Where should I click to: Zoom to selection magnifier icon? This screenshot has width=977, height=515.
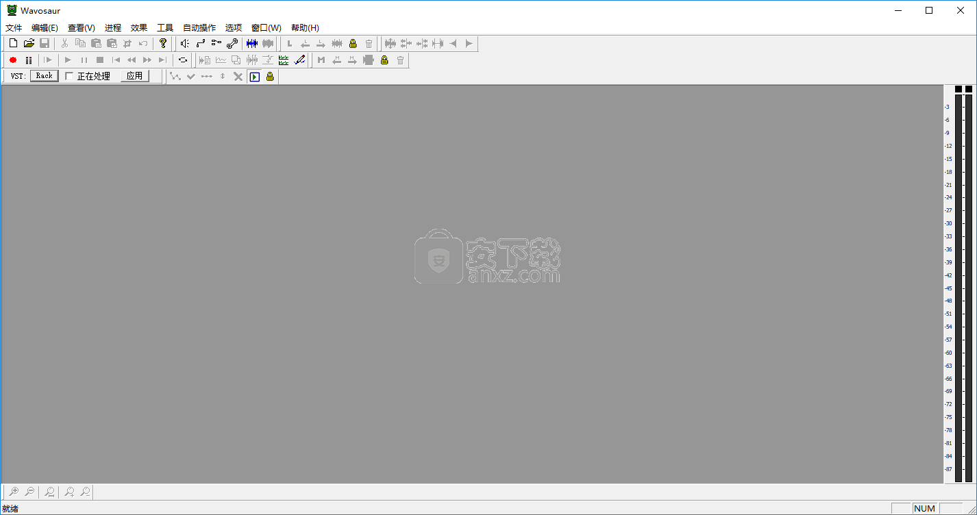click(x=49, y=492)
